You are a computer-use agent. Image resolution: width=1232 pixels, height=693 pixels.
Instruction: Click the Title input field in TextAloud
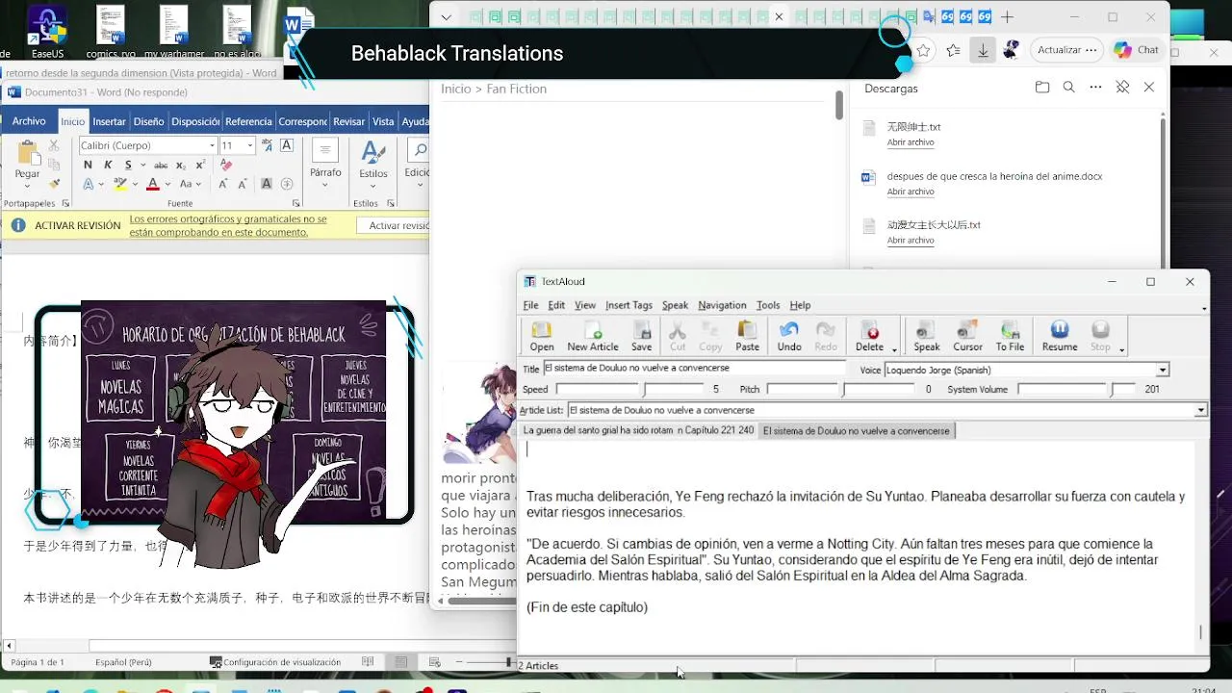[694, 369]
